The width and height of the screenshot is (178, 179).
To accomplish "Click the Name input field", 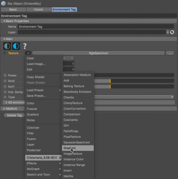I will [x=96, y=27].
